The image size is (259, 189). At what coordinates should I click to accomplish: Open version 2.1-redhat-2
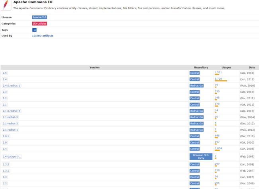[10, 124]
